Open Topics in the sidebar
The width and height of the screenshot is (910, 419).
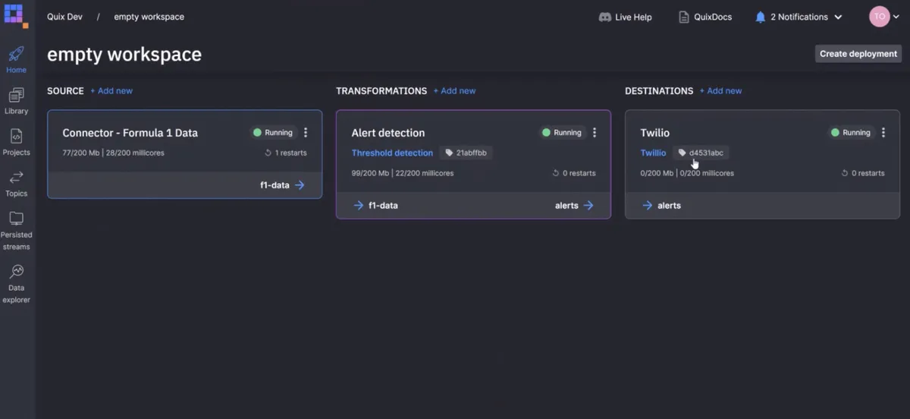click(16, 184)
